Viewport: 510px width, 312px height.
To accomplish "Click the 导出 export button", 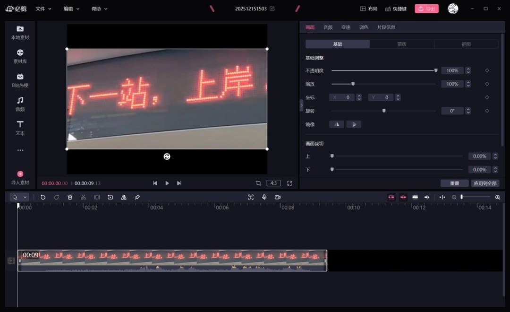I will pyautogui.click(x=426, y=9).
